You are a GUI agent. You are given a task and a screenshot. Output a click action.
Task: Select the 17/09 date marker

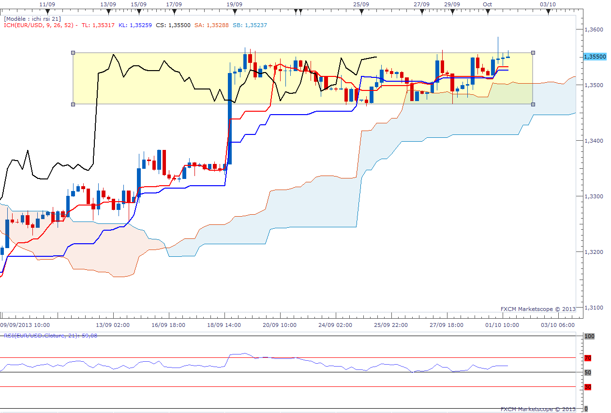(x=174, y=11)
